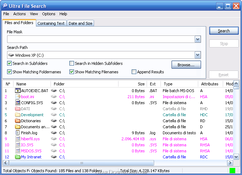Click the AUTOEXEC.BAT batch file icon
The image size is (242, 175).
tap(17, 90)
